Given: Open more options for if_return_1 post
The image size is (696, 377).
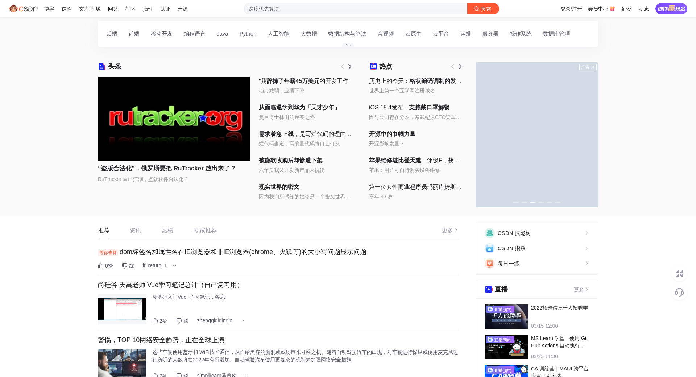Looking at the screenshot, I should coord(176,266).
